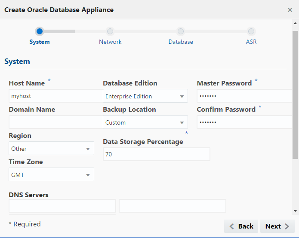299x238 pixels.
Task: Click the System step circle icon
Action: (x=40, y=31)
